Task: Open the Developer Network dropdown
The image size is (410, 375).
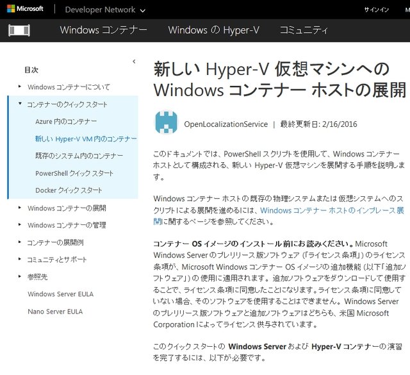Action: click(105, 10)
